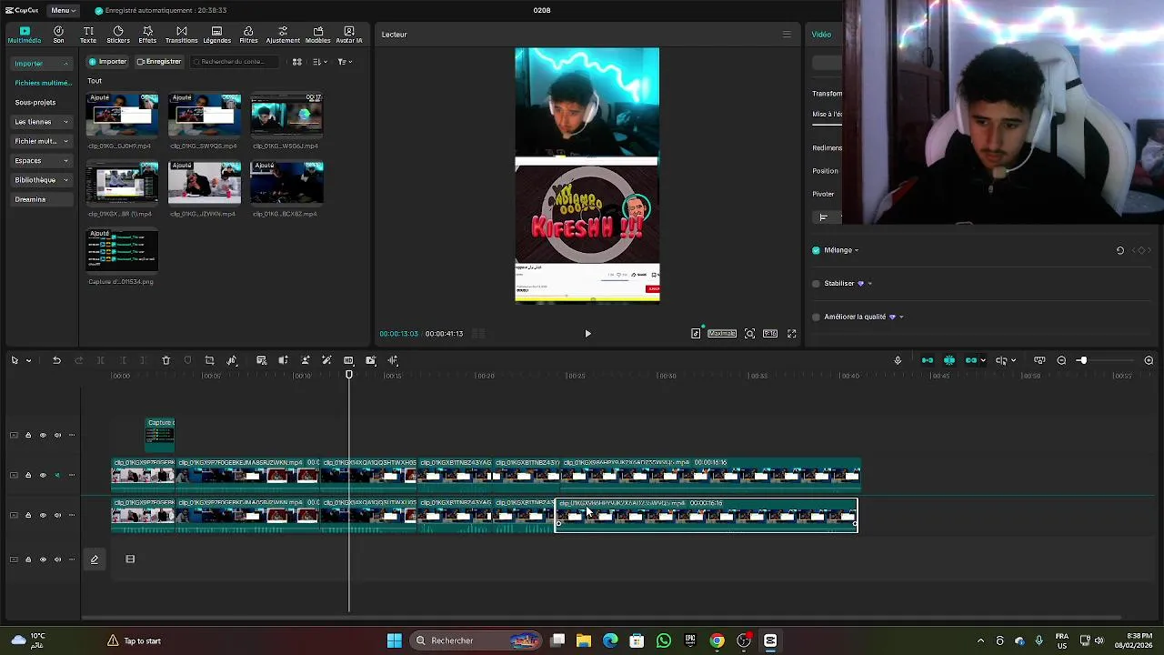Click the undo arrow in timeline toolbar
1164x655 pixels.
pyautogui.click(x=56, y=361)
